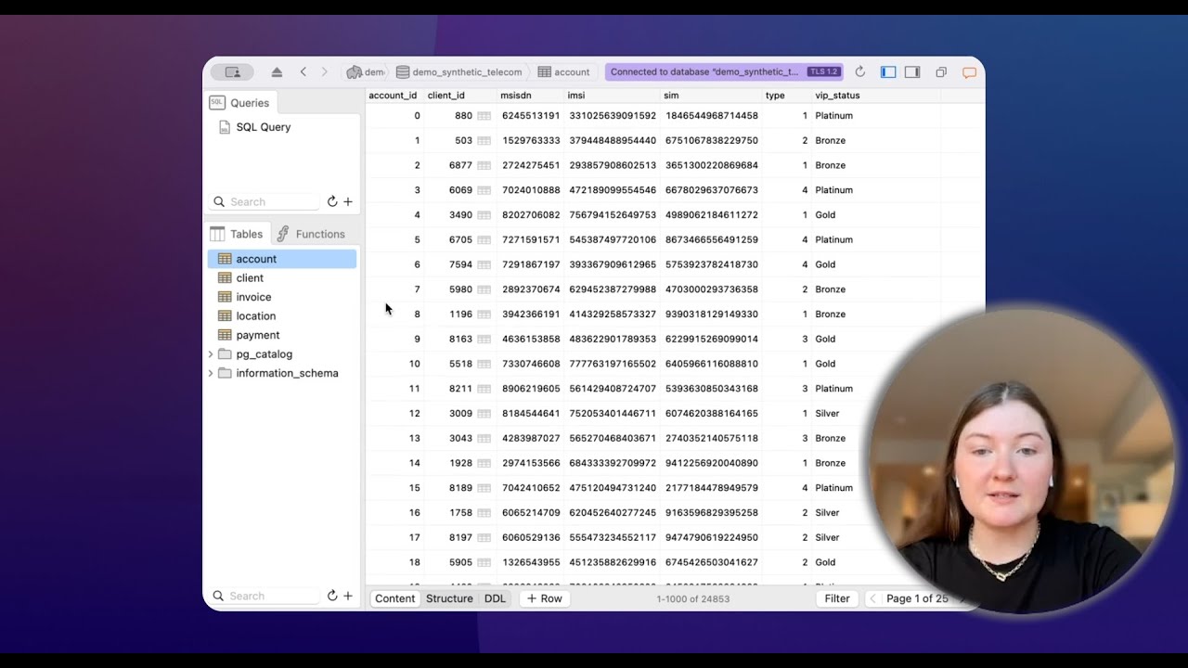This screenshot has width=1188, height=668.
Task: Click the duplicate window icon in the toolbar
Action: [940, 71]
